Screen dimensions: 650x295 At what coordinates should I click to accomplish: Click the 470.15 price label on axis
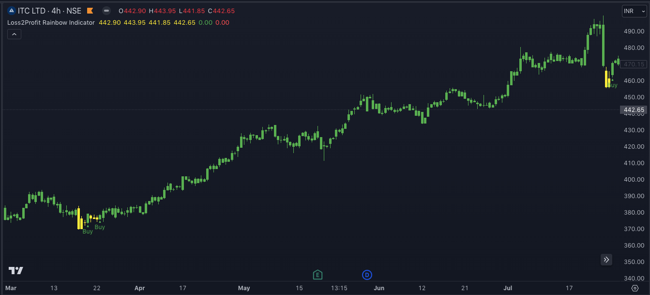point(634,64)
